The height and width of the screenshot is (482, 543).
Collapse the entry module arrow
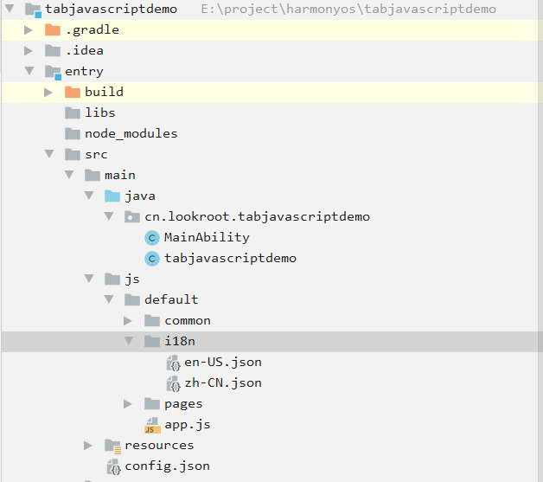pyautogui.click(x=29, y=71)
